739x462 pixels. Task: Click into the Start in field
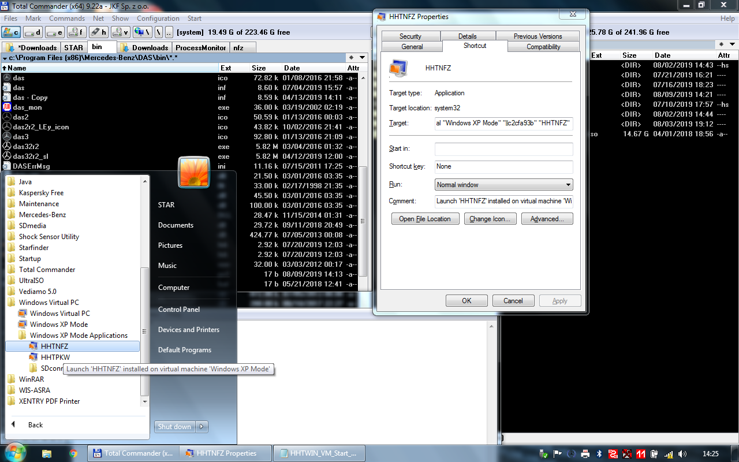(x=503, y=149)
